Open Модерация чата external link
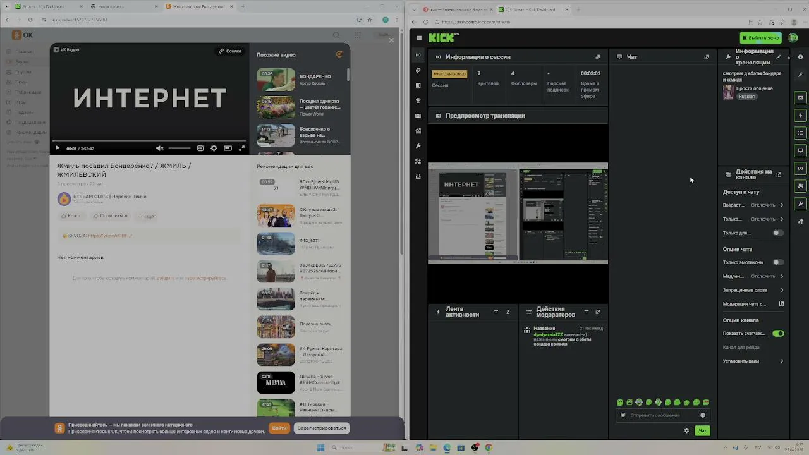 click(781, 304)
